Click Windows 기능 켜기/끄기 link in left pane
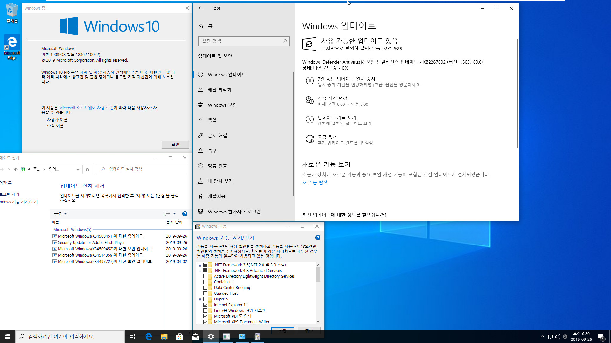 [x=19, y=202]
